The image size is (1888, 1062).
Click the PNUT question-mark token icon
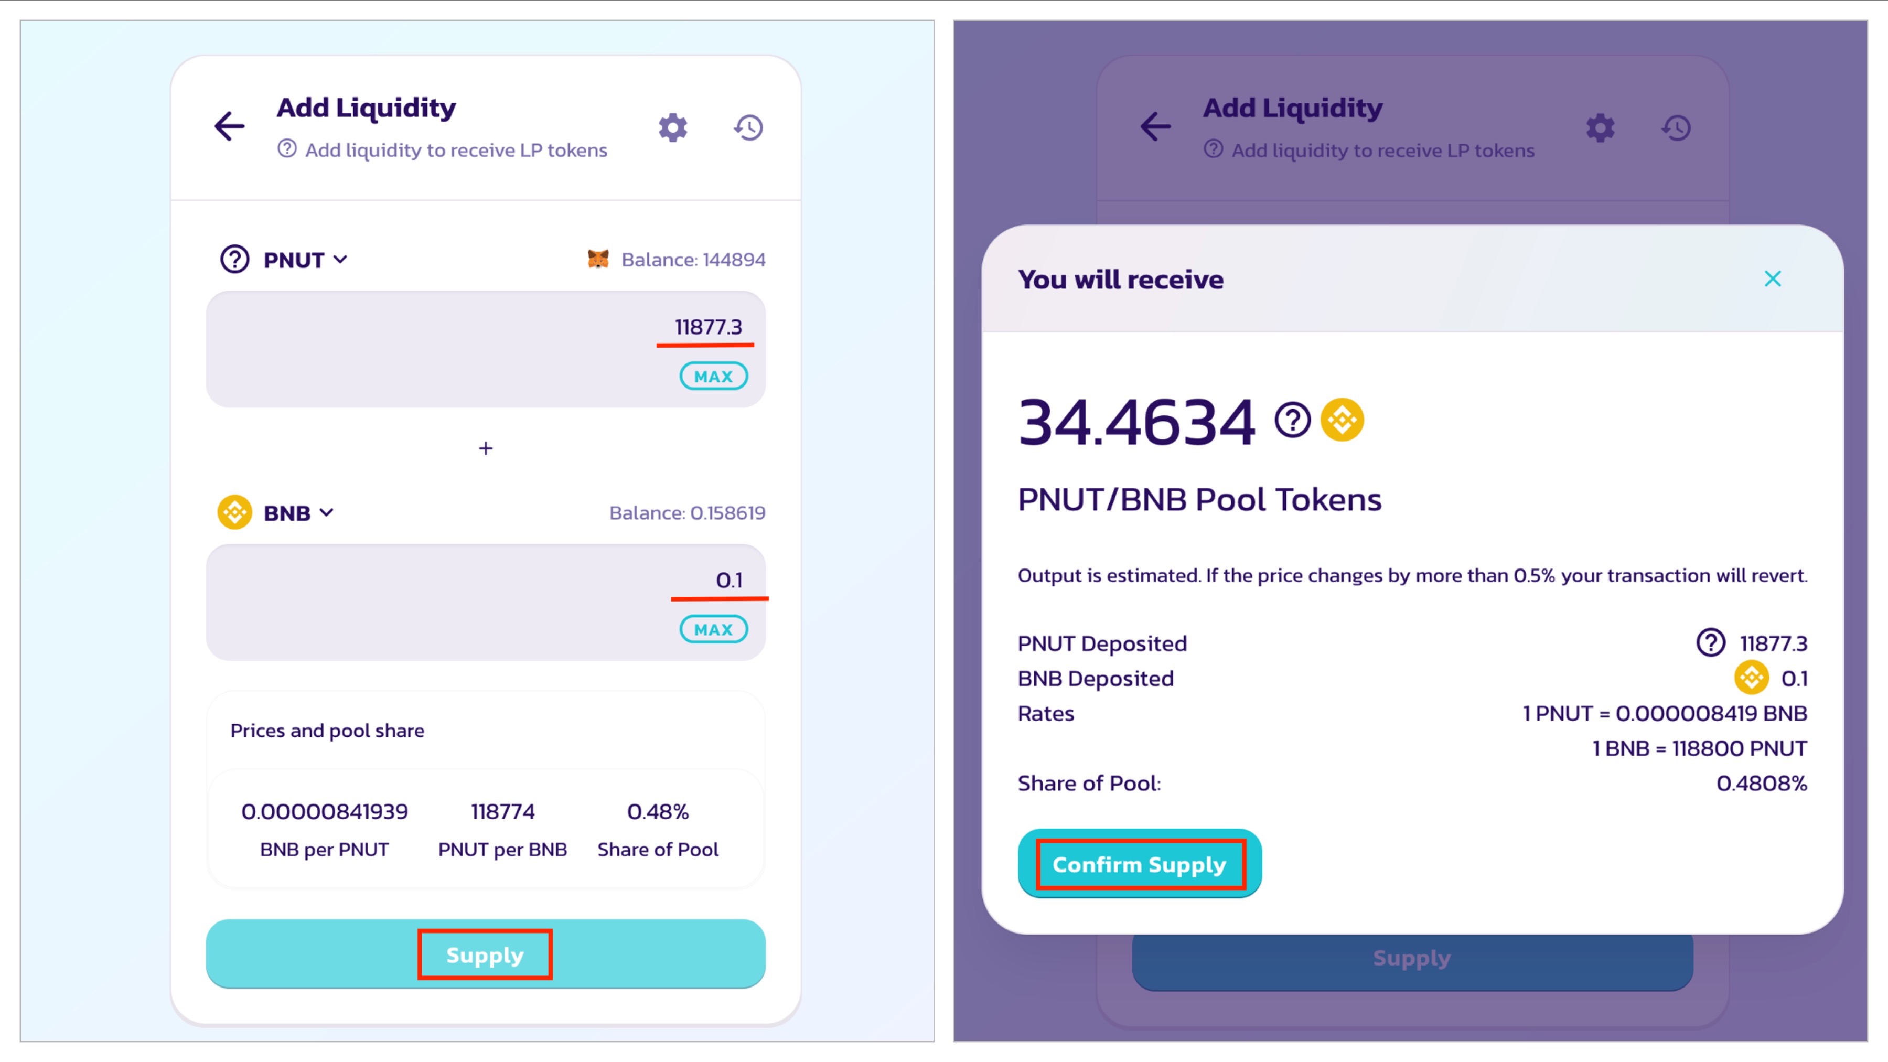pyautogui.click(x=234, y=260)
